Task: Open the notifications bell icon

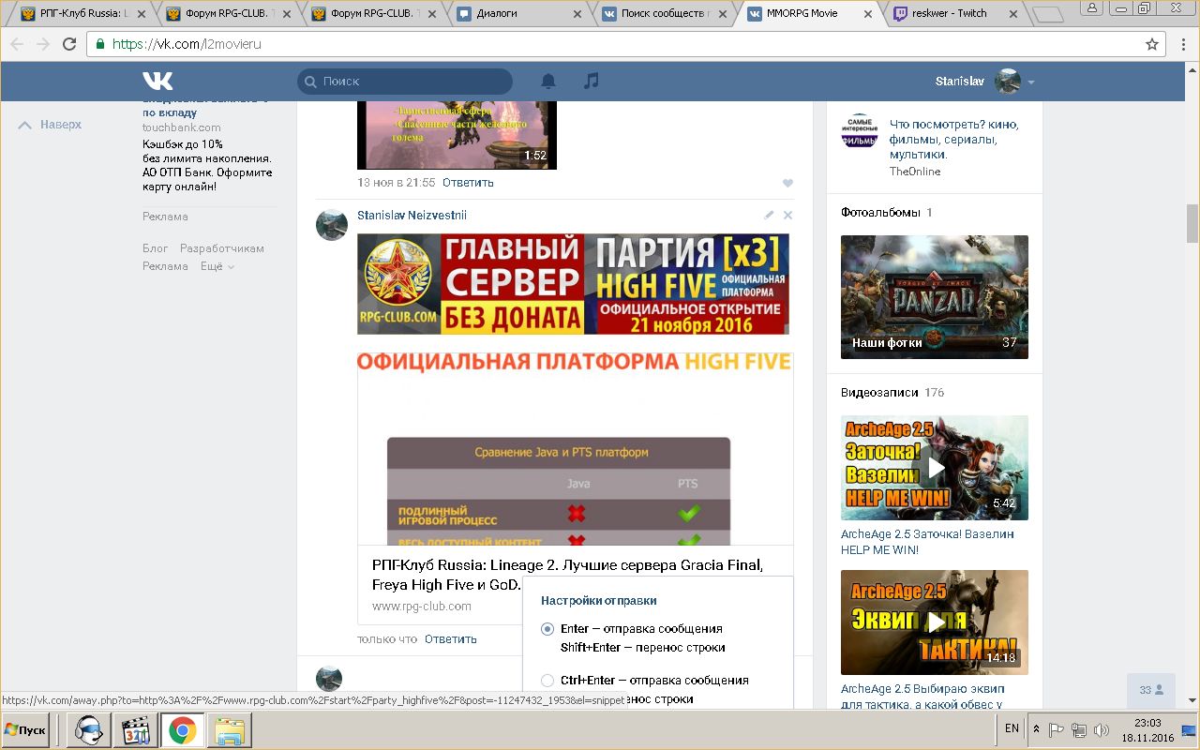Action: (548, 82)
